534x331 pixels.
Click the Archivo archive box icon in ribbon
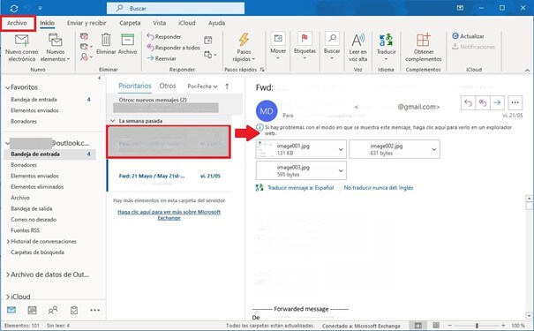[x=127, y=40]
